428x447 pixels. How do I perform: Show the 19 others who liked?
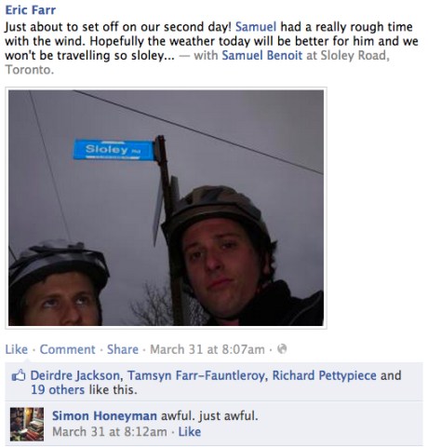(58, 389)
